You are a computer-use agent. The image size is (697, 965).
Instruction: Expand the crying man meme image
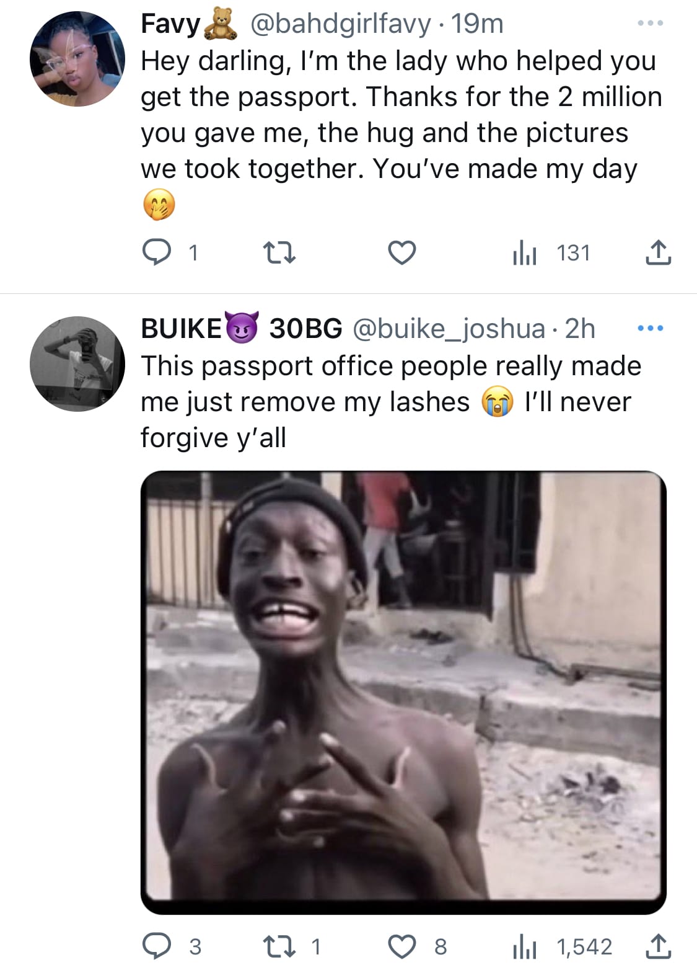pyautogui.click(x=403, y=692)
